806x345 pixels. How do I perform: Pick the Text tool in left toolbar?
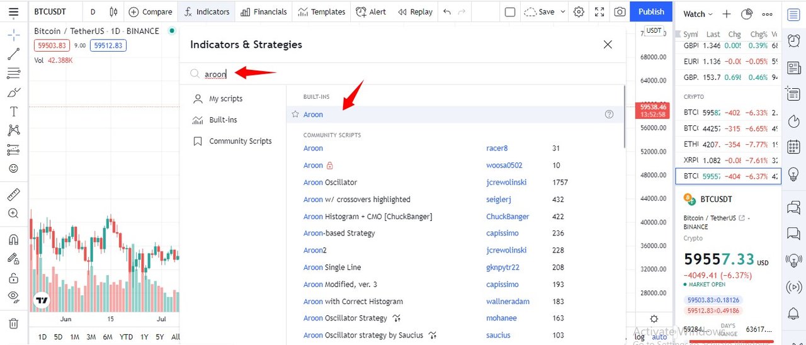[13, 111]
